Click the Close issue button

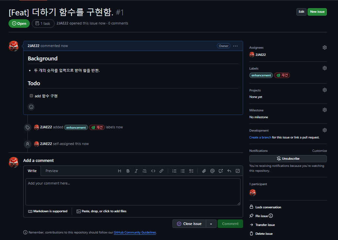point(189,224)
